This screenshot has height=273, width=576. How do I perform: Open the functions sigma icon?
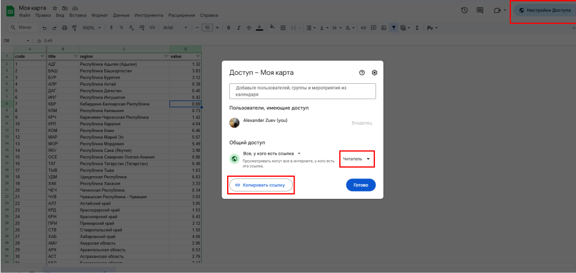417,28
